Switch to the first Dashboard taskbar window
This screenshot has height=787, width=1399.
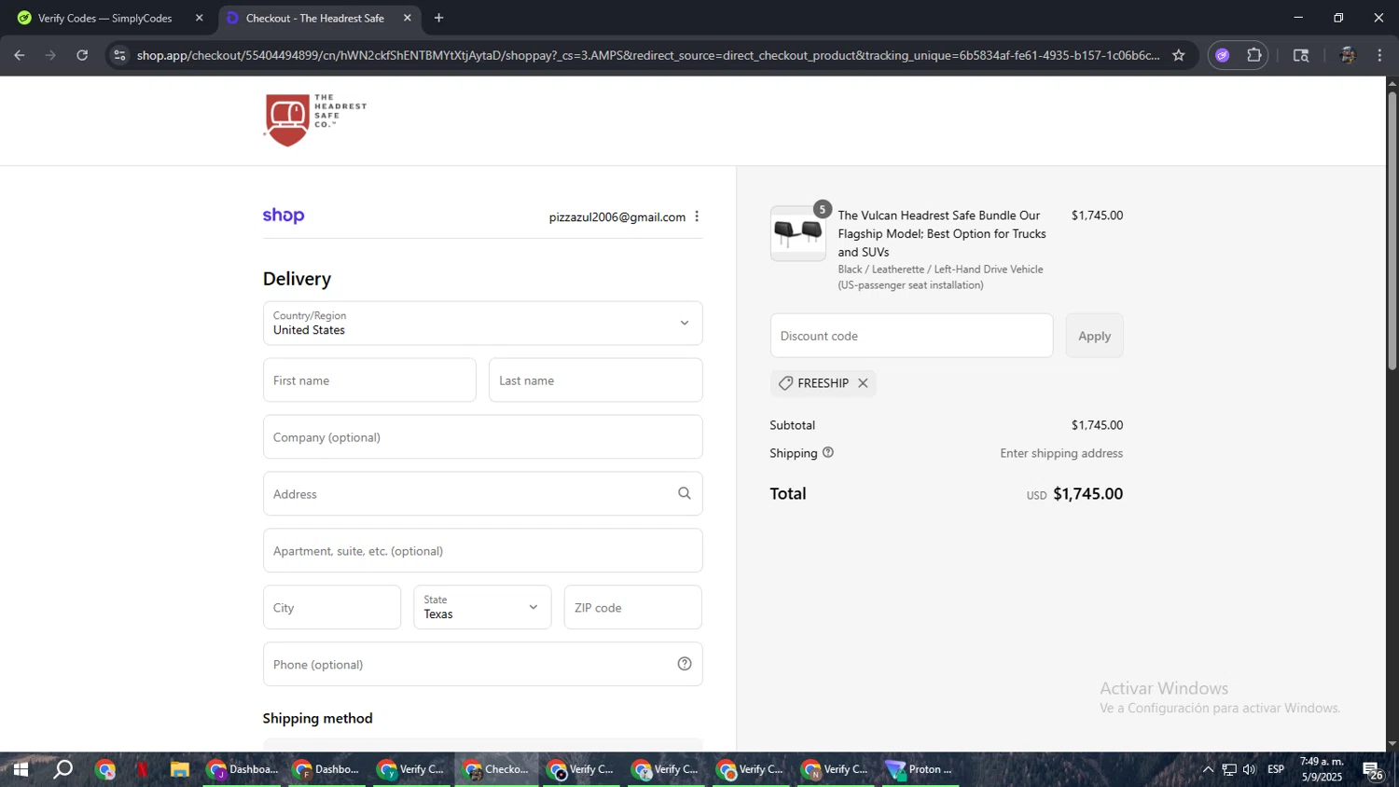242,769
